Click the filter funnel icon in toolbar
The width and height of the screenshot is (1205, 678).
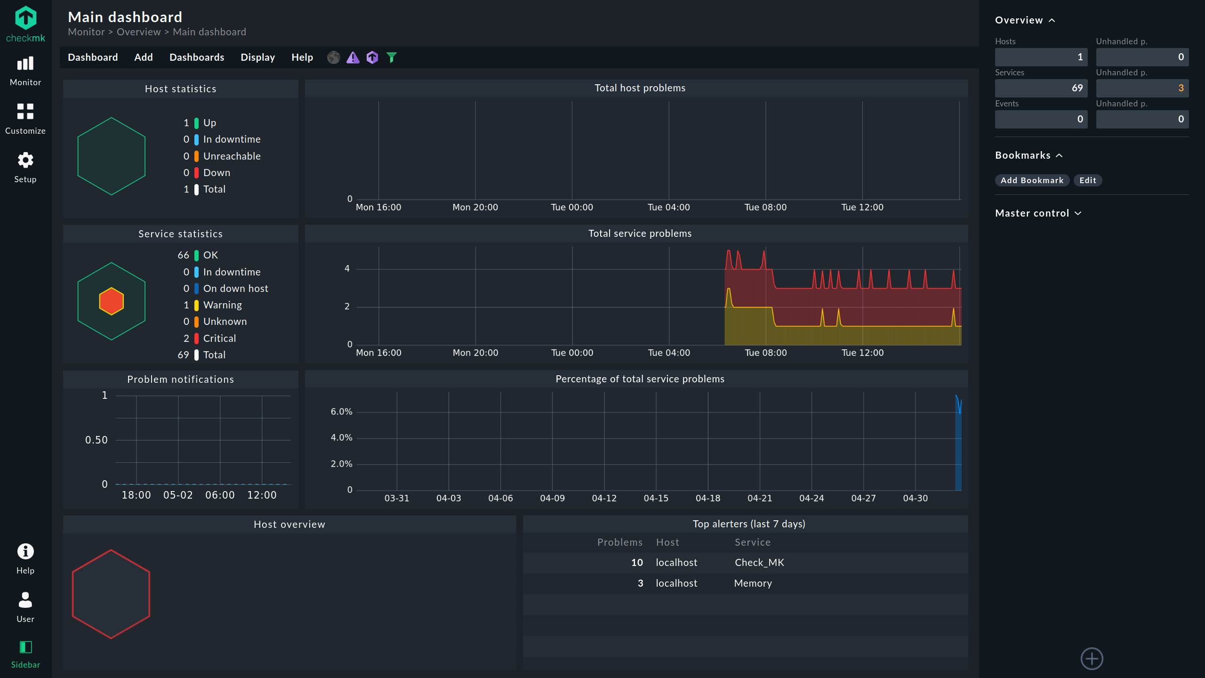point(392,57)
